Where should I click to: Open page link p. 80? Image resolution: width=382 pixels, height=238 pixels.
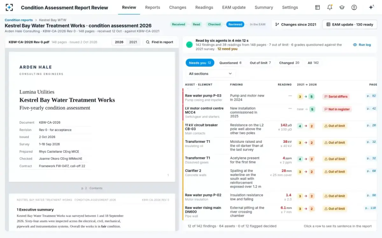point(371,195)
